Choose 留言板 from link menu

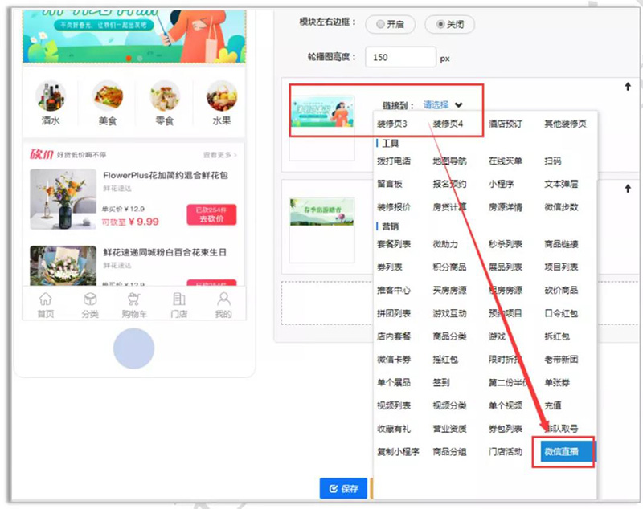tap(390, 184)
